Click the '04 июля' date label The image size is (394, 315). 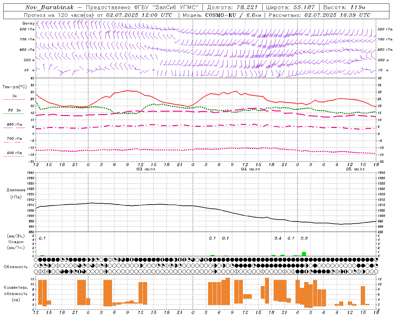point(251,169)
